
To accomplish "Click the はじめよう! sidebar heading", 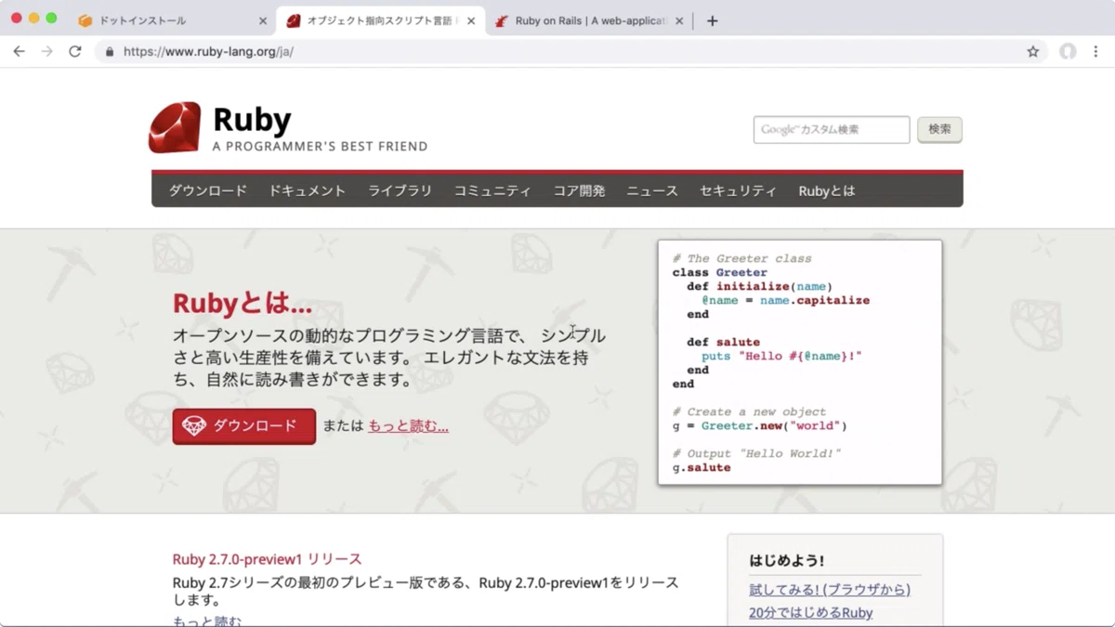I will click(x=786, y=561).
